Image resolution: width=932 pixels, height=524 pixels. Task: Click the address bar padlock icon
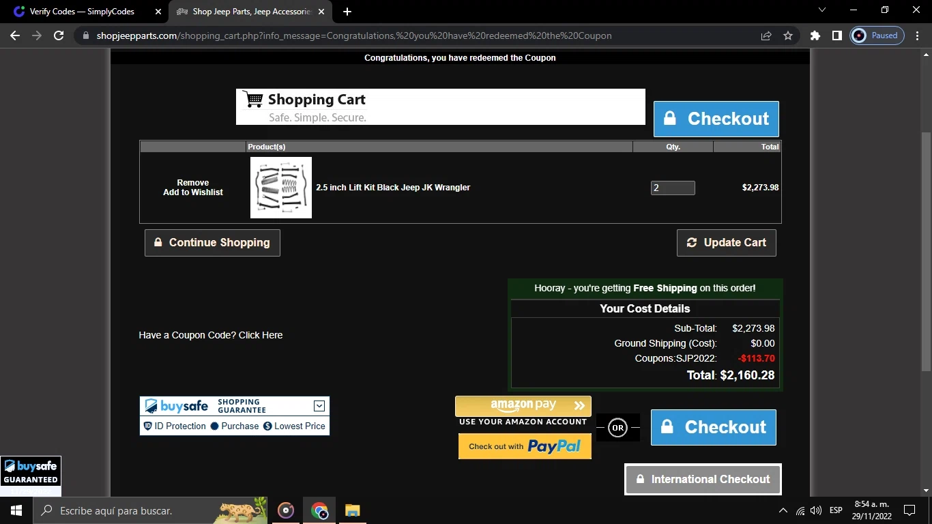pyautogui.click(x=85, y=35)
